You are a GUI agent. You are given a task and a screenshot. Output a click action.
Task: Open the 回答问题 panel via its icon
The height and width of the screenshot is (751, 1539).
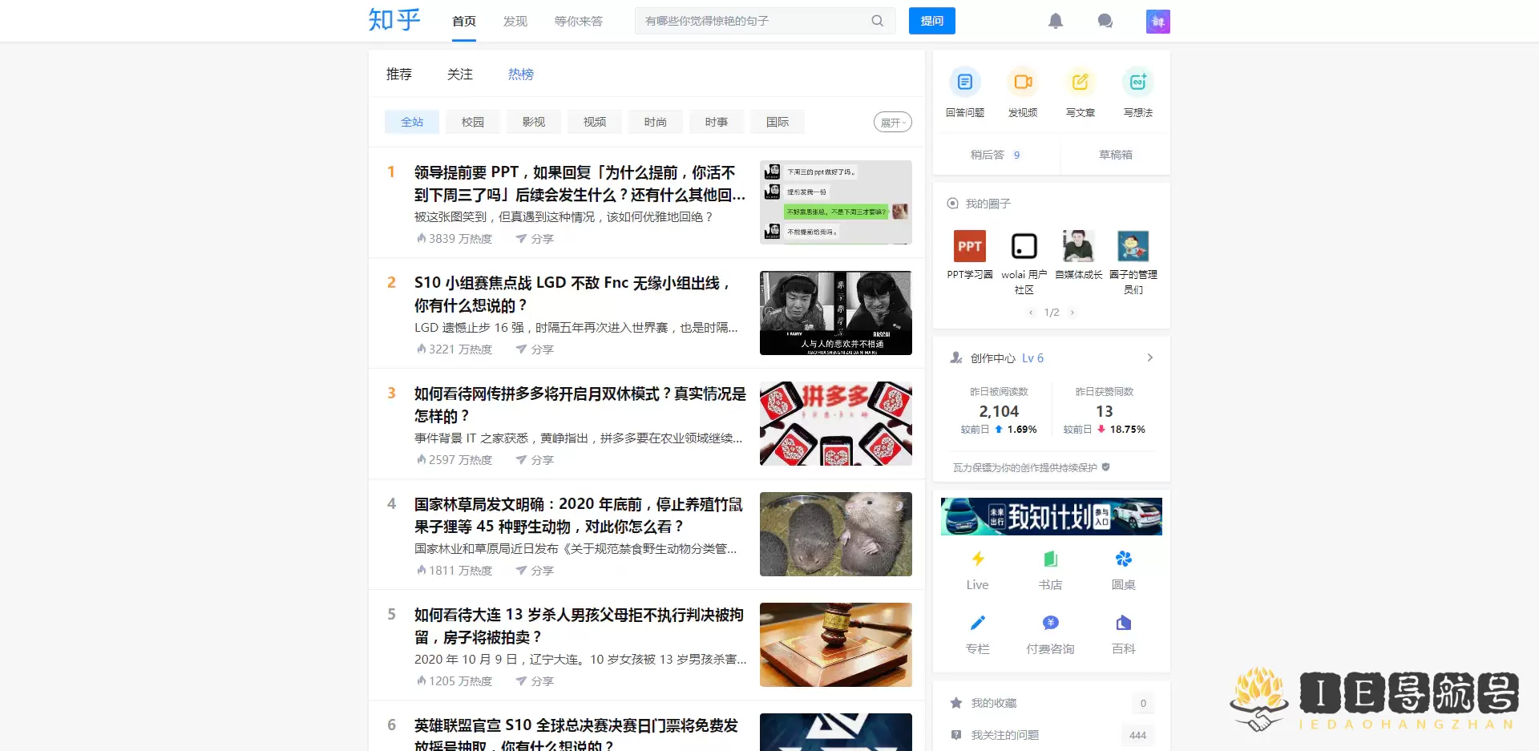[x=965, y=82]
